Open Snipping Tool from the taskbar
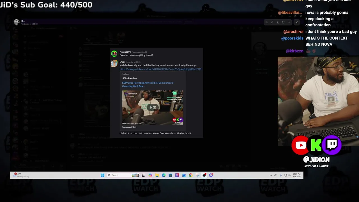Screen dimensions: 359x202 click(x=197, y=175)
